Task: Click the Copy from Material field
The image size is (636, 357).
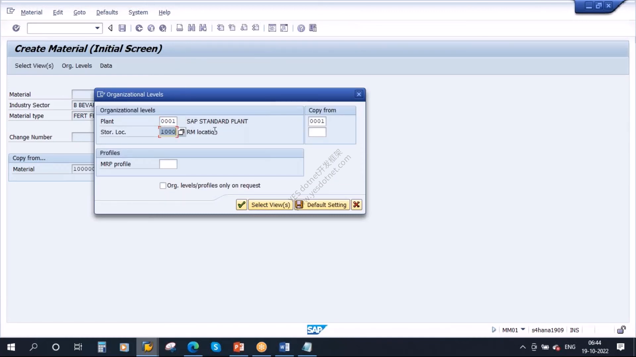Action: click(83, 169)
